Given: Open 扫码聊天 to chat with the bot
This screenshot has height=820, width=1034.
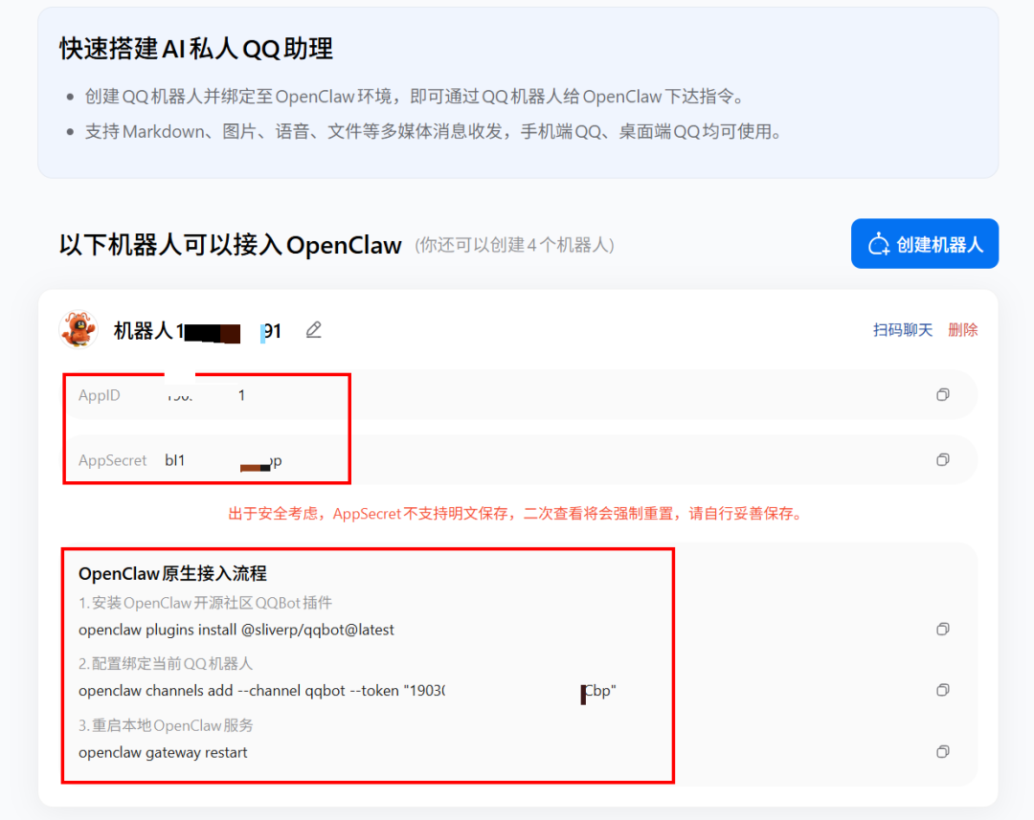Looking at the screenshot, I should (x=901, y=329).
